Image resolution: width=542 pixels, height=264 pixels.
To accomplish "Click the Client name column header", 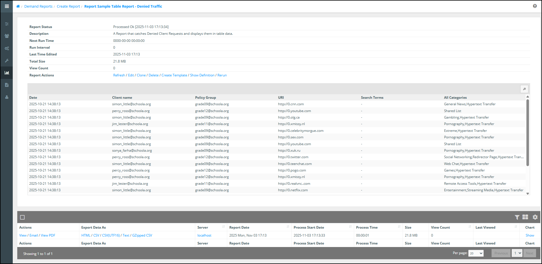I will coord(122,98).
